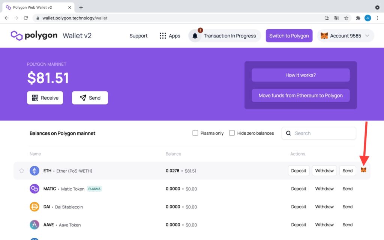Screen dimensions: 384x240
Task: Withdraw AAVE
Action: coord(324,225)
